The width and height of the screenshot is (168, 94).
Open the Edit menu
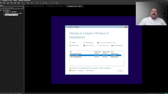click(4, 3)
